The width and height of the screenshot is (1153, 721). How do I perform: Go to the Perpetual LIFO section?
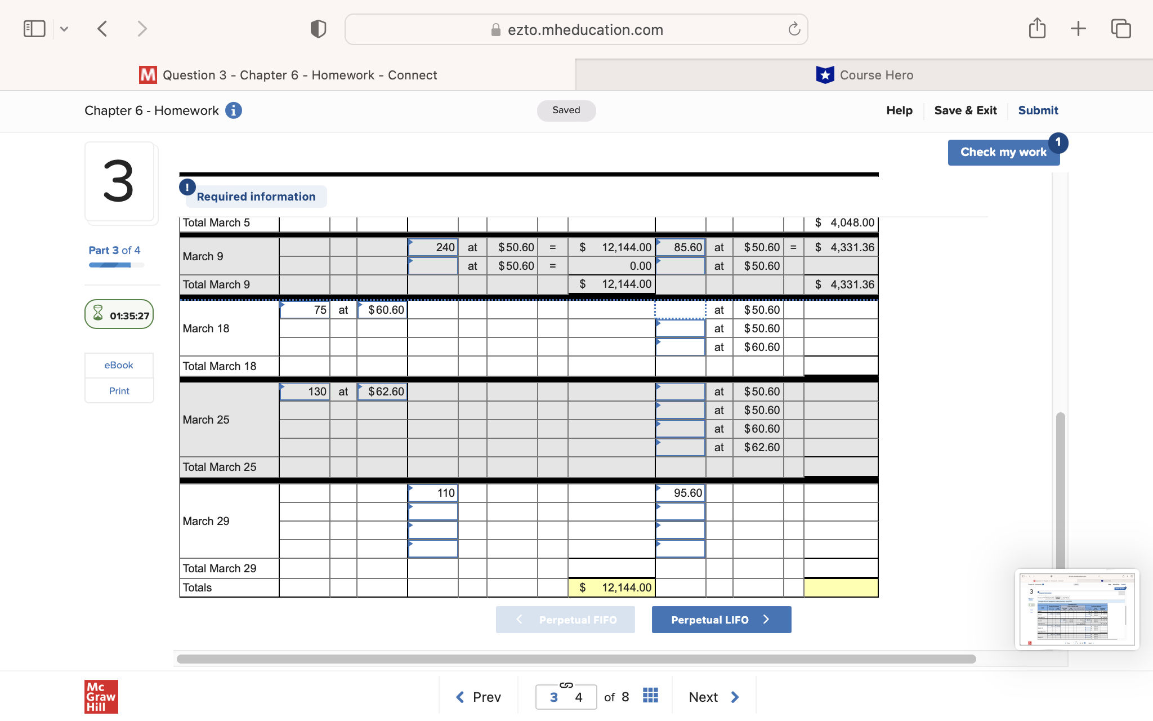[721, 620]
